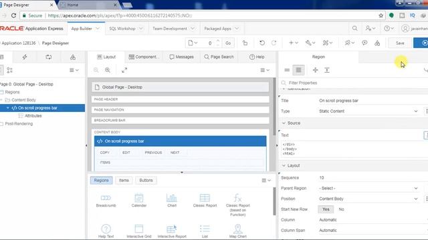Click the Sequence field value 10
The height and width of the screenshot is (240, 428).
tap(372, 178)
